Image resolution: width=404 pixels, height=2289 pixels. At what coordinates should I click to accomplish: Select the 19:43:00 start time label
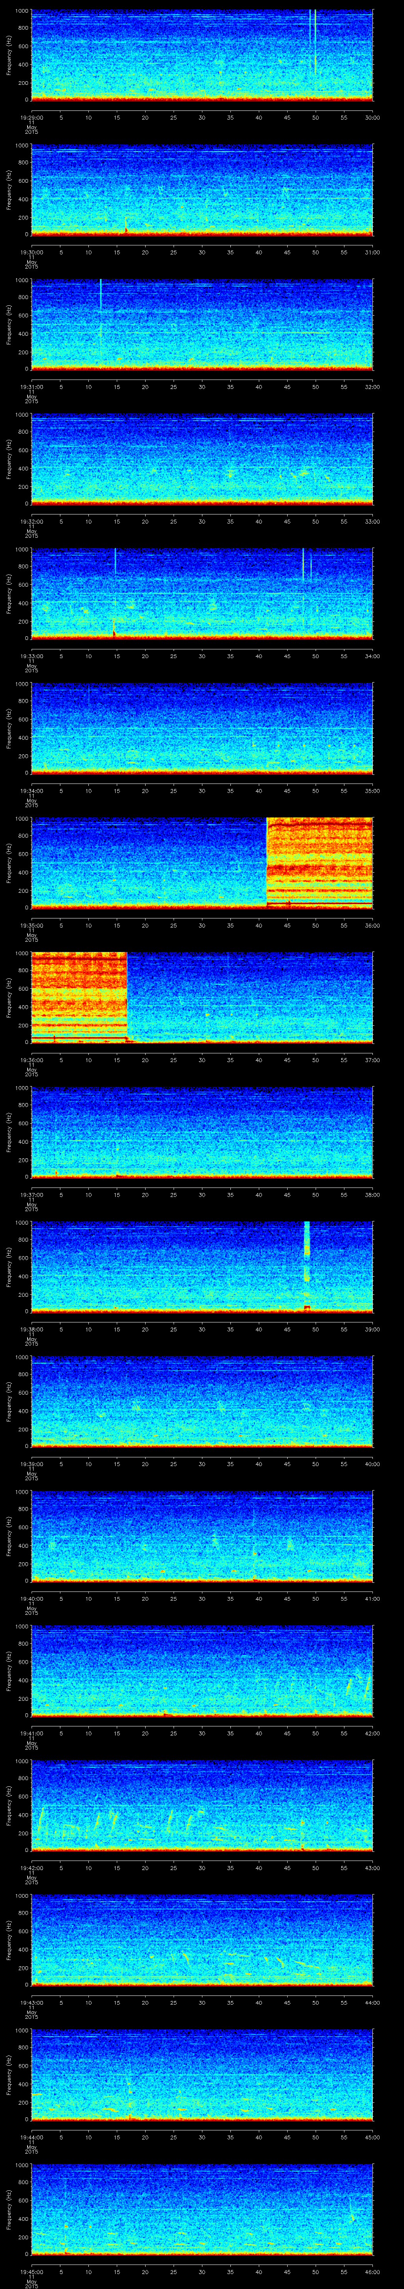(31, 2002)
